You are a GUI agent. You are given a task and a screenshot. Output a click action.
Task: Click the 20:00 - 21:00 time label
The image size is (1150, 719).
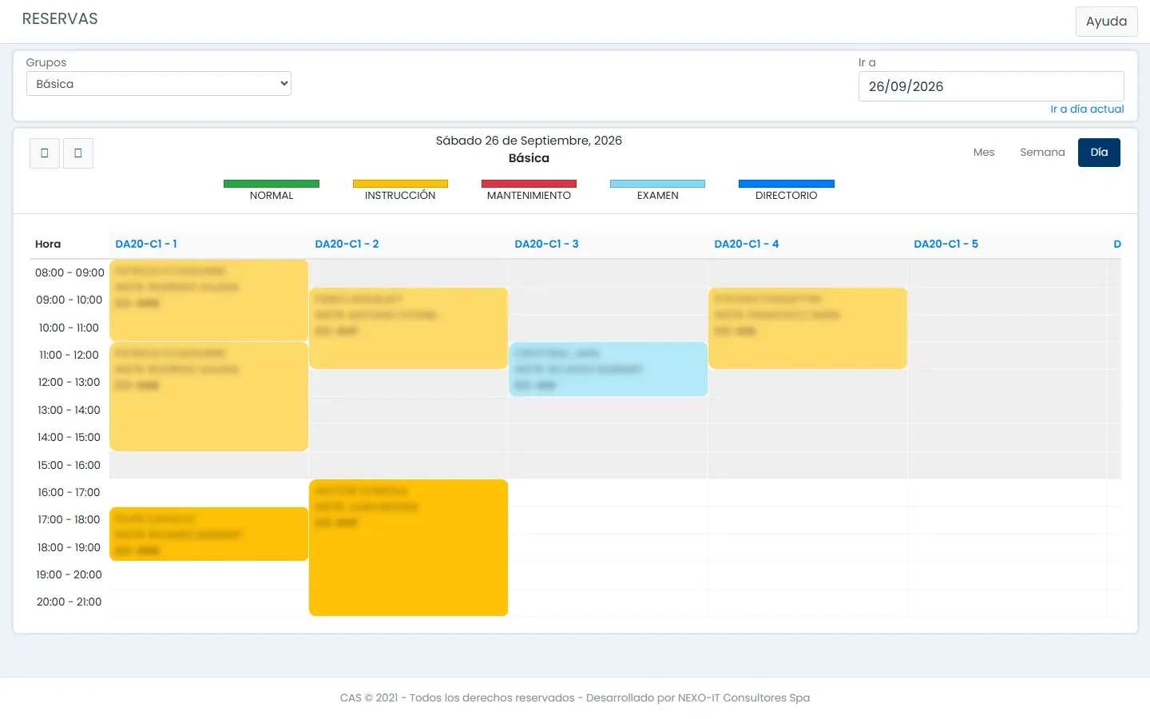tap(69, 602)
